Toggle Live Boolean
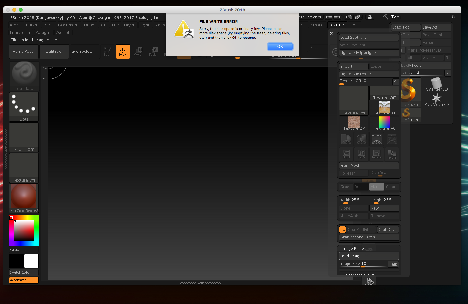This screenshot has height=304, width=468. (x=83, y=52)
